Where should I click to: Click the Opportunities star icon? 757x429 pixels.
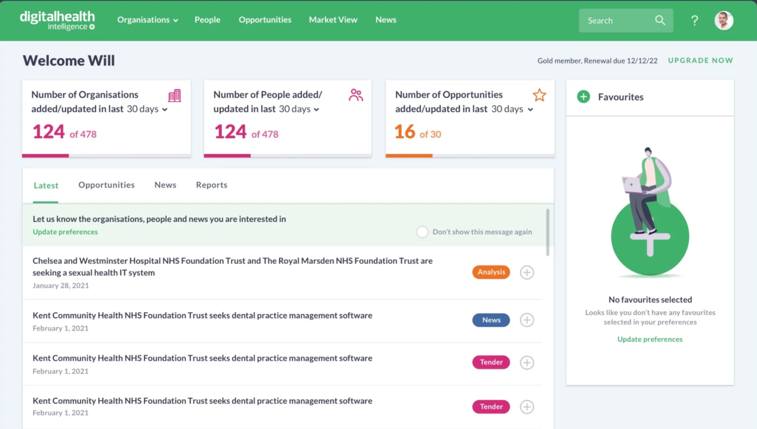coord(539,95)
